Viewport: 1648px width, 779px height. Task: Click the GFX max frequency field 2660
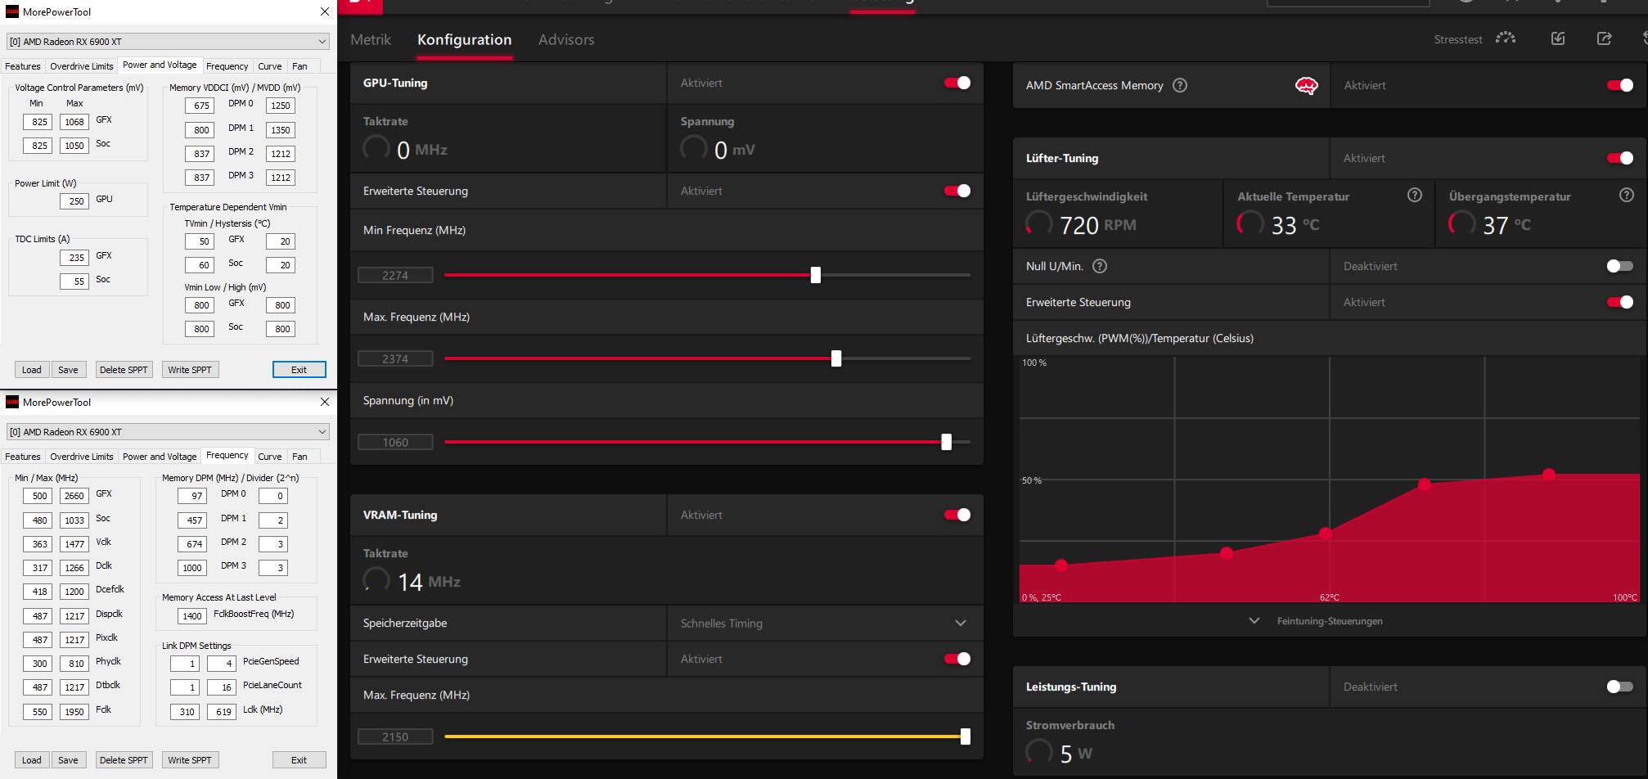[x=74, y=495]
